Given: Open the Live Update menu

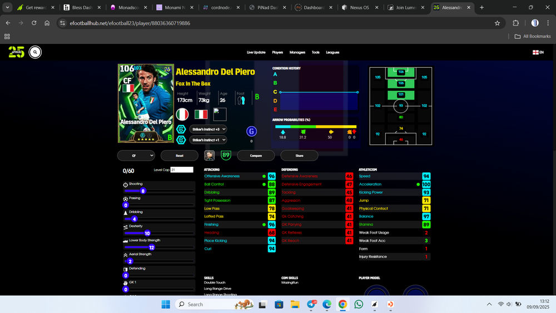Looking at the screenshot, I should (256, 52).
